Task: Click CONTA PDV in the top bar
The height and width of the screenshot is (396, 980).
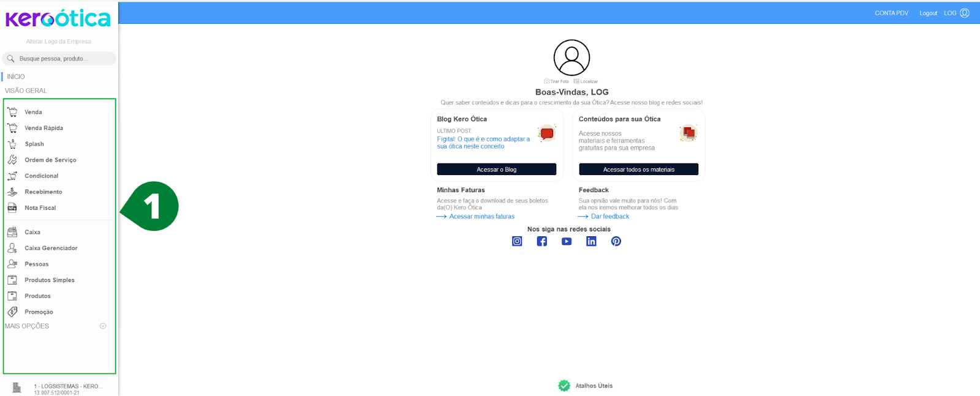Action: (891, 13)
